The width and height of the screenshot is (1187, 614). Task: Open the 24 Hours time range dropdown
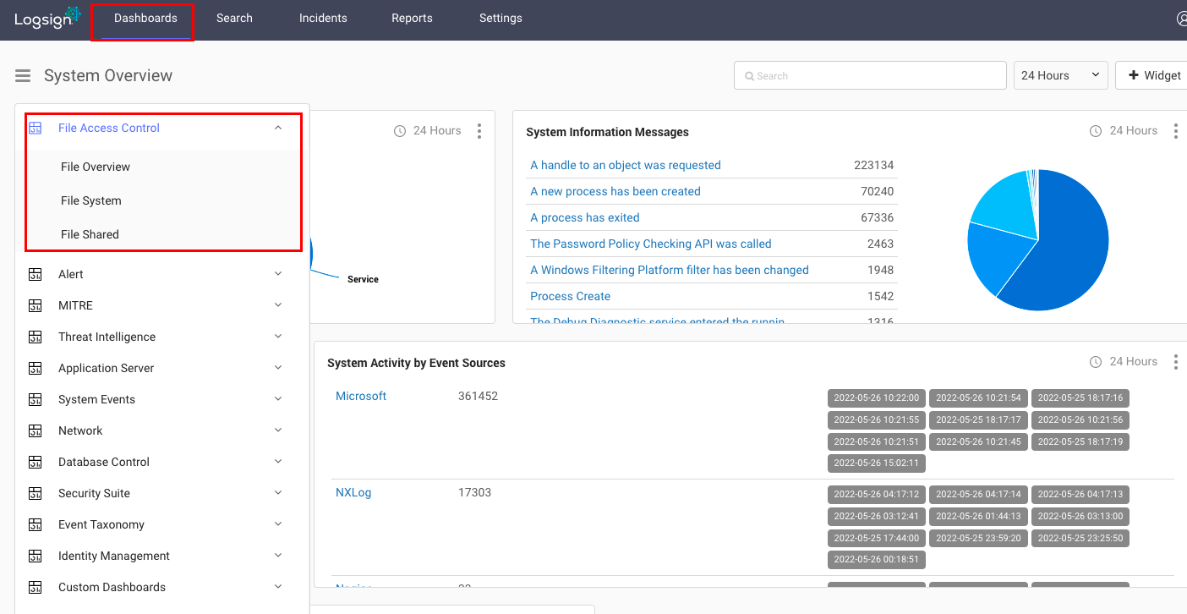[1060, 75]
